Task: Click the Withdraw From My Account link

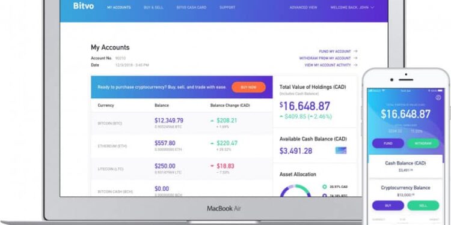Action: coord(325,58)
